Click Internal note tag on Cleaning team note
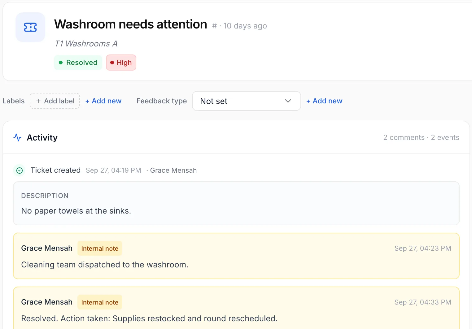 (100, 249)
